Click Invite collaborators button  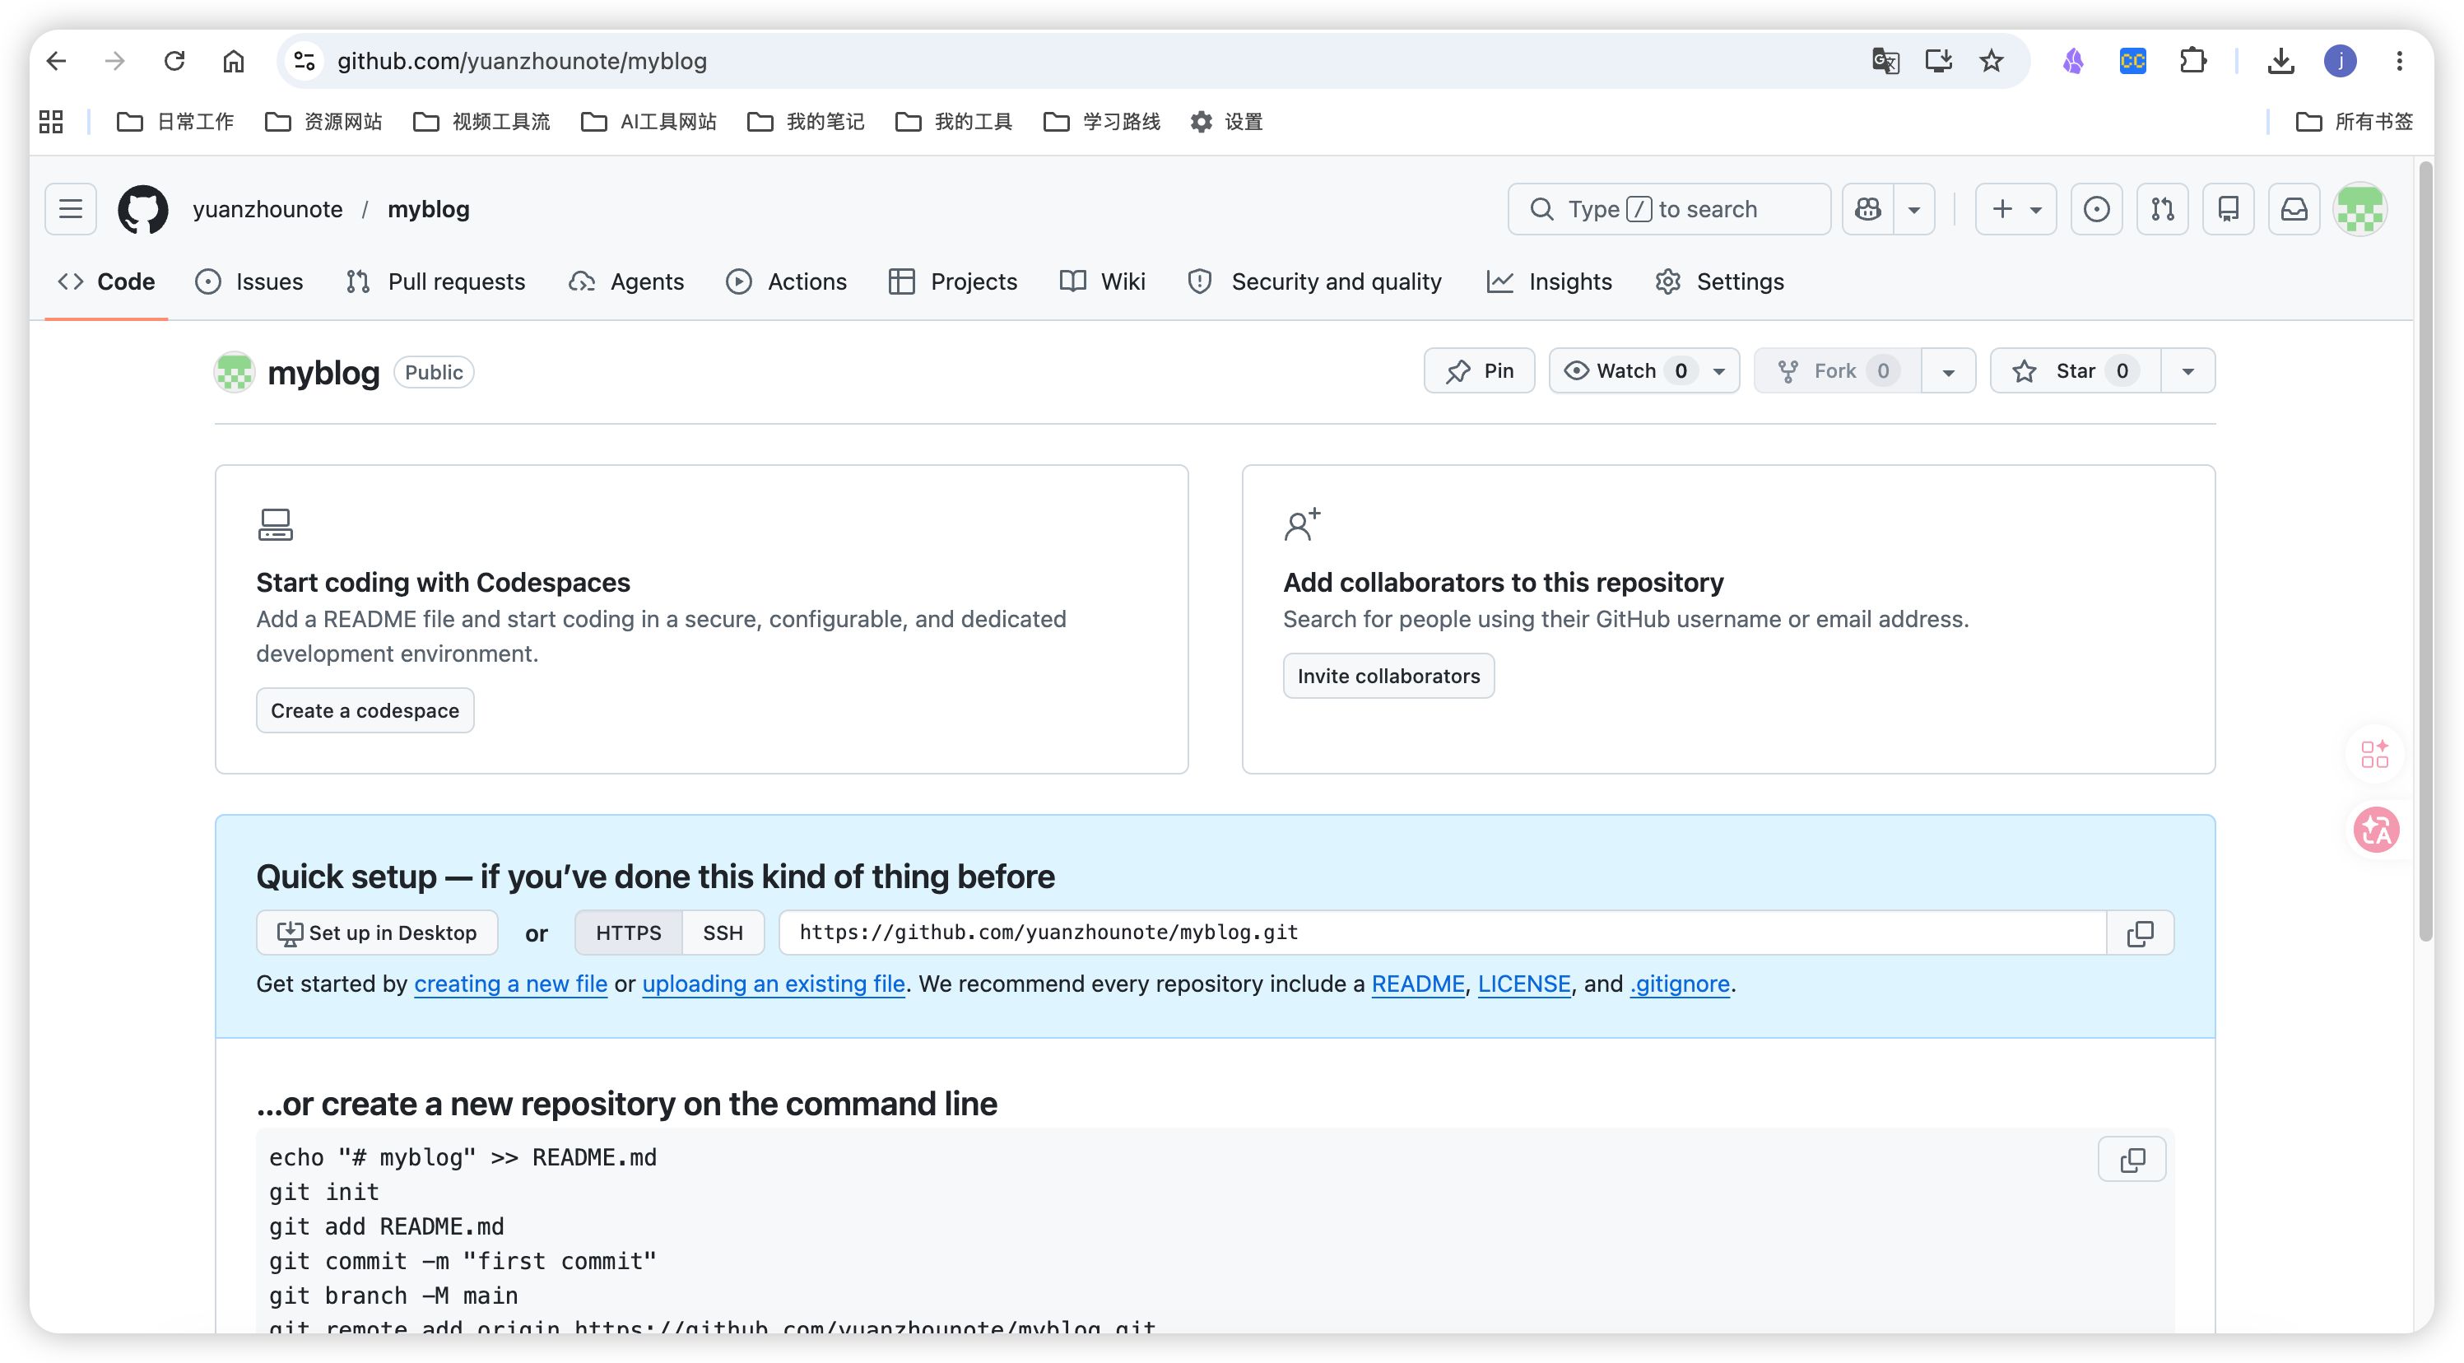point(1388,675)
